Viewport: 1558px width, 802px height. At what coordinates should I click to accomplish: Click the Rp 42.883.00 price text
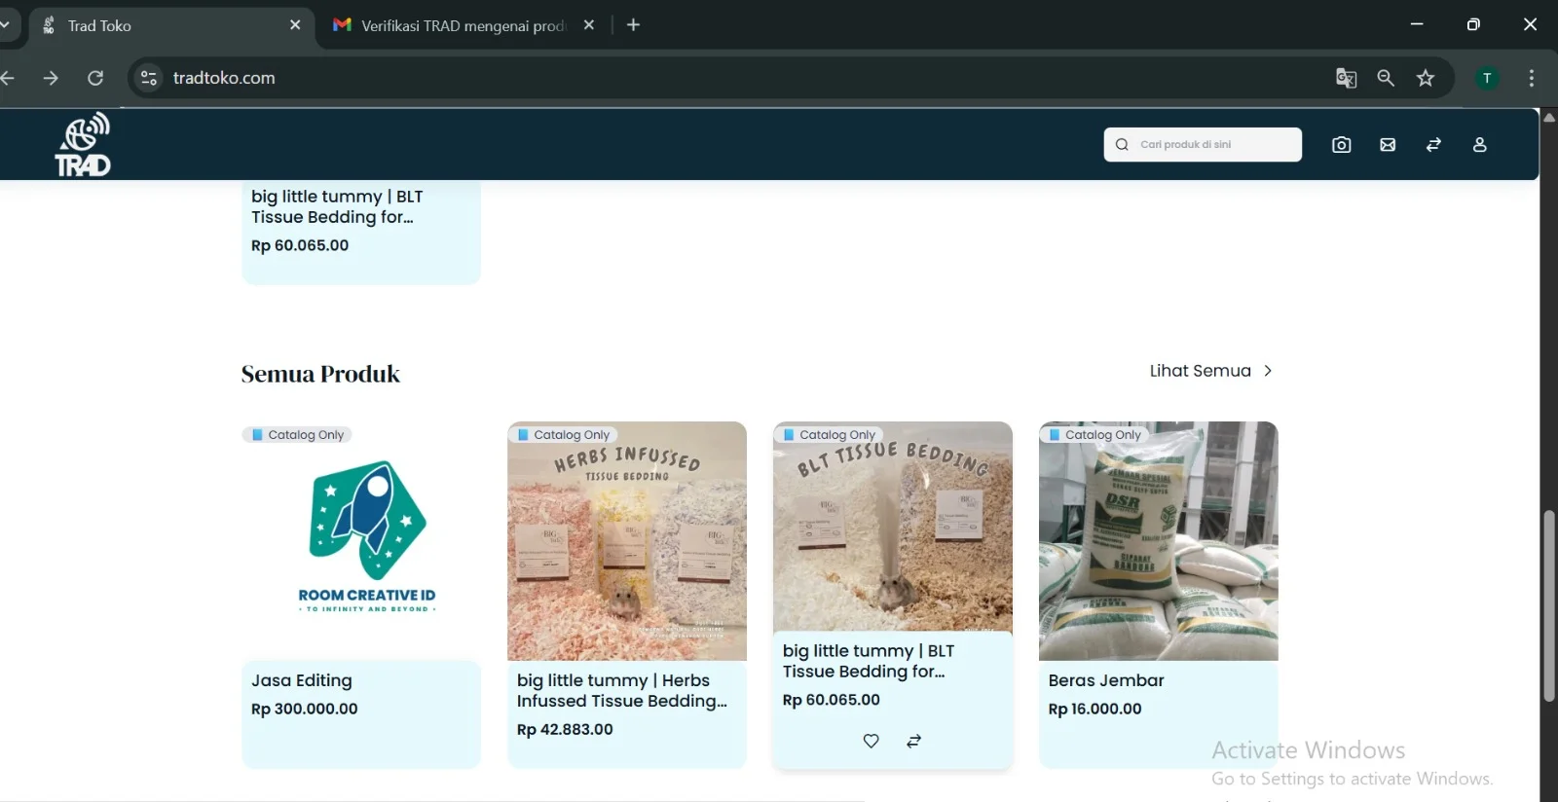coord(565,729)
